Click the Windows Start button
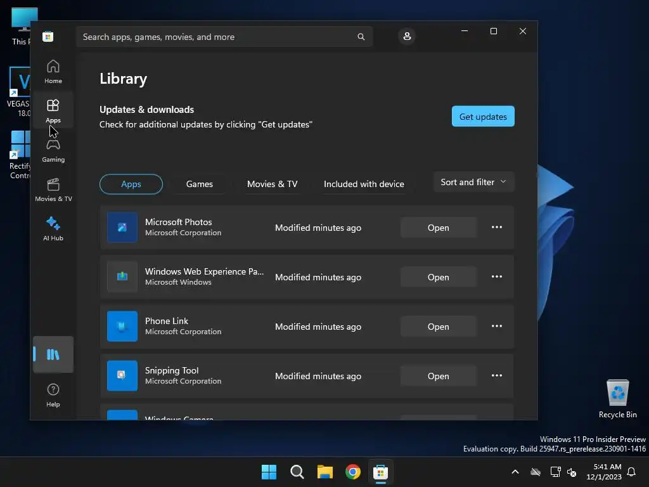 coord(269,472)
